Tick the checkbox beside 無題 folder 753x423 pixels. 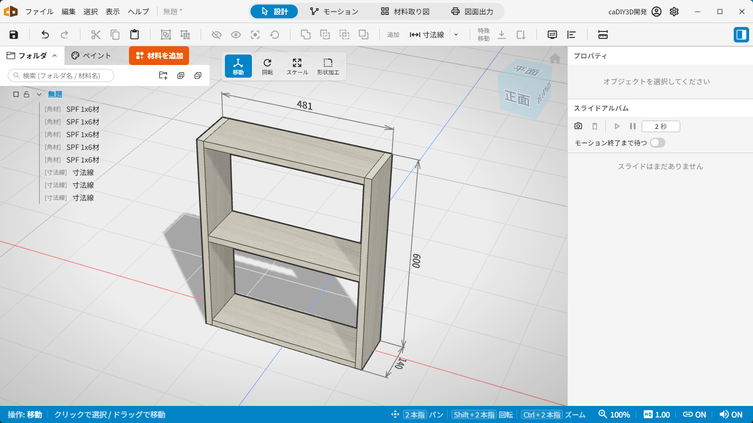coord(16,94)
